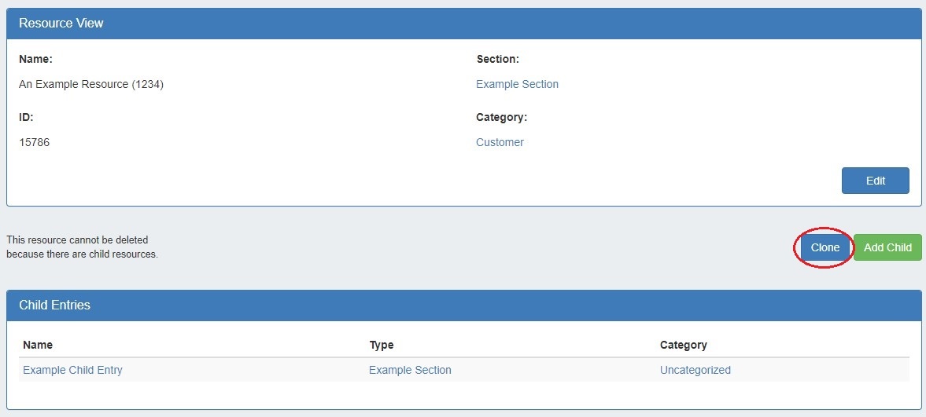Click the 'resource cannot be deleted' notice
The height and width of the screenshot is (417, 926).
point(82,247)
